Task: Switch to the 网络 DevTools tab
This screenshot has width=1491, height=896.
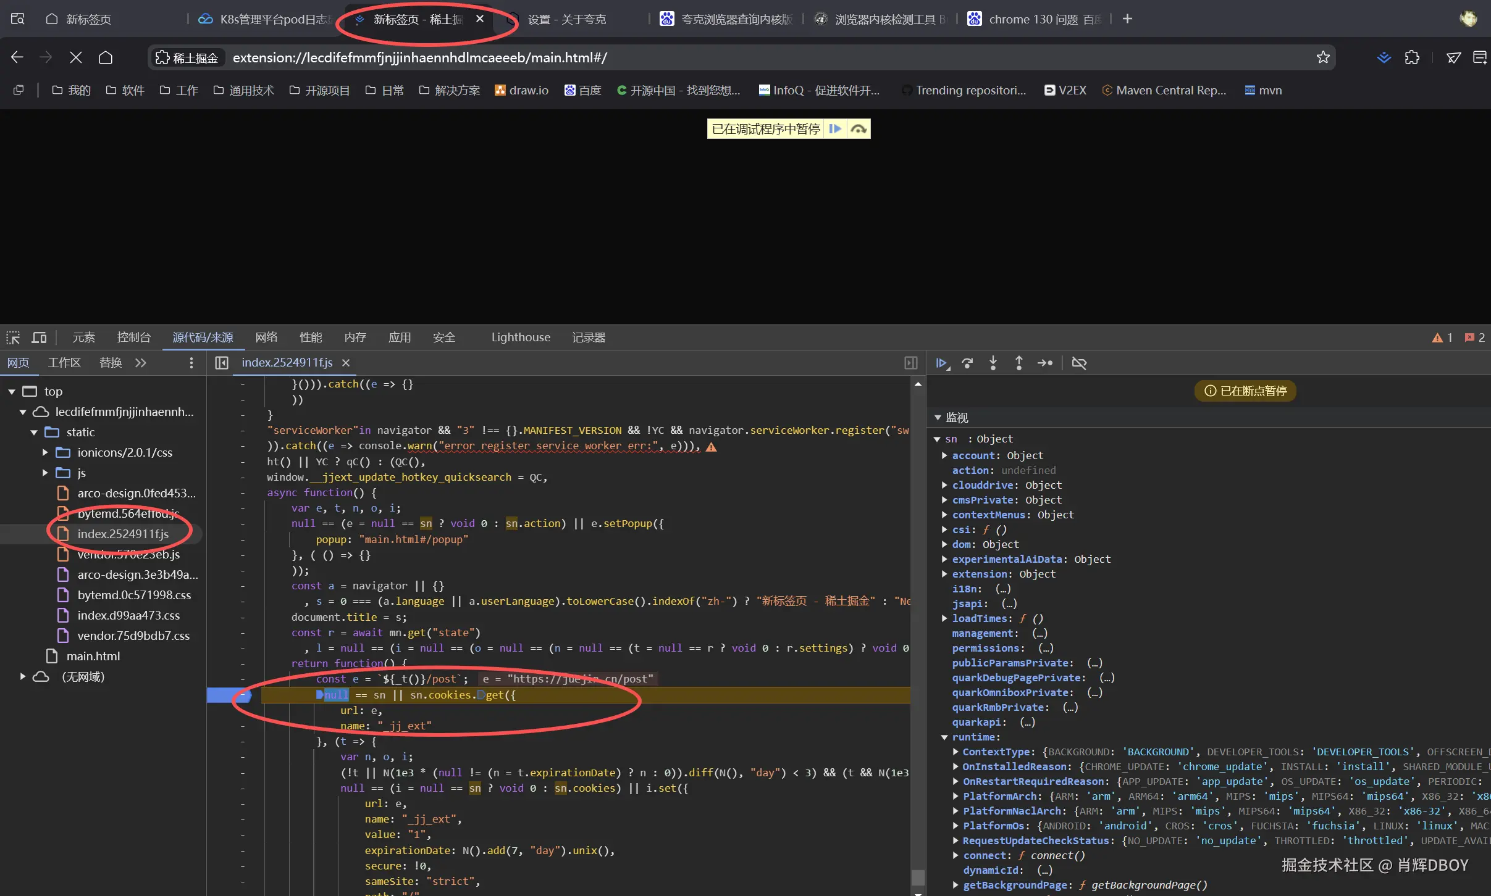Action: [266, 338]
